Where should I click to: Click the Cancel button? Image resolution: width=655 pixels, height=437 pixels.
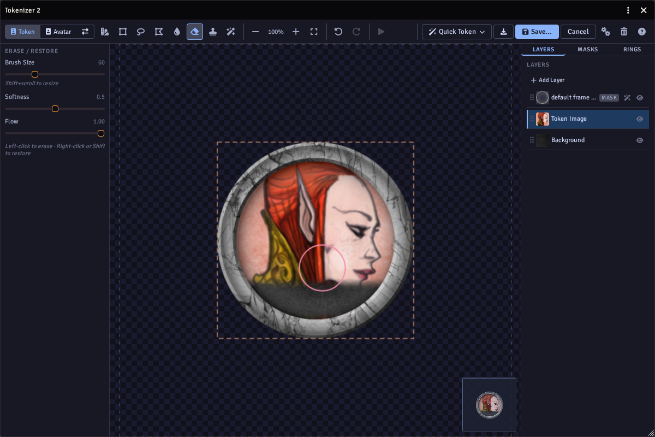578,32
